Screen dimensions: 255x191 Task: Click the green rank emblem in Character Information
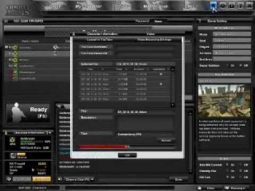point(13,141)
